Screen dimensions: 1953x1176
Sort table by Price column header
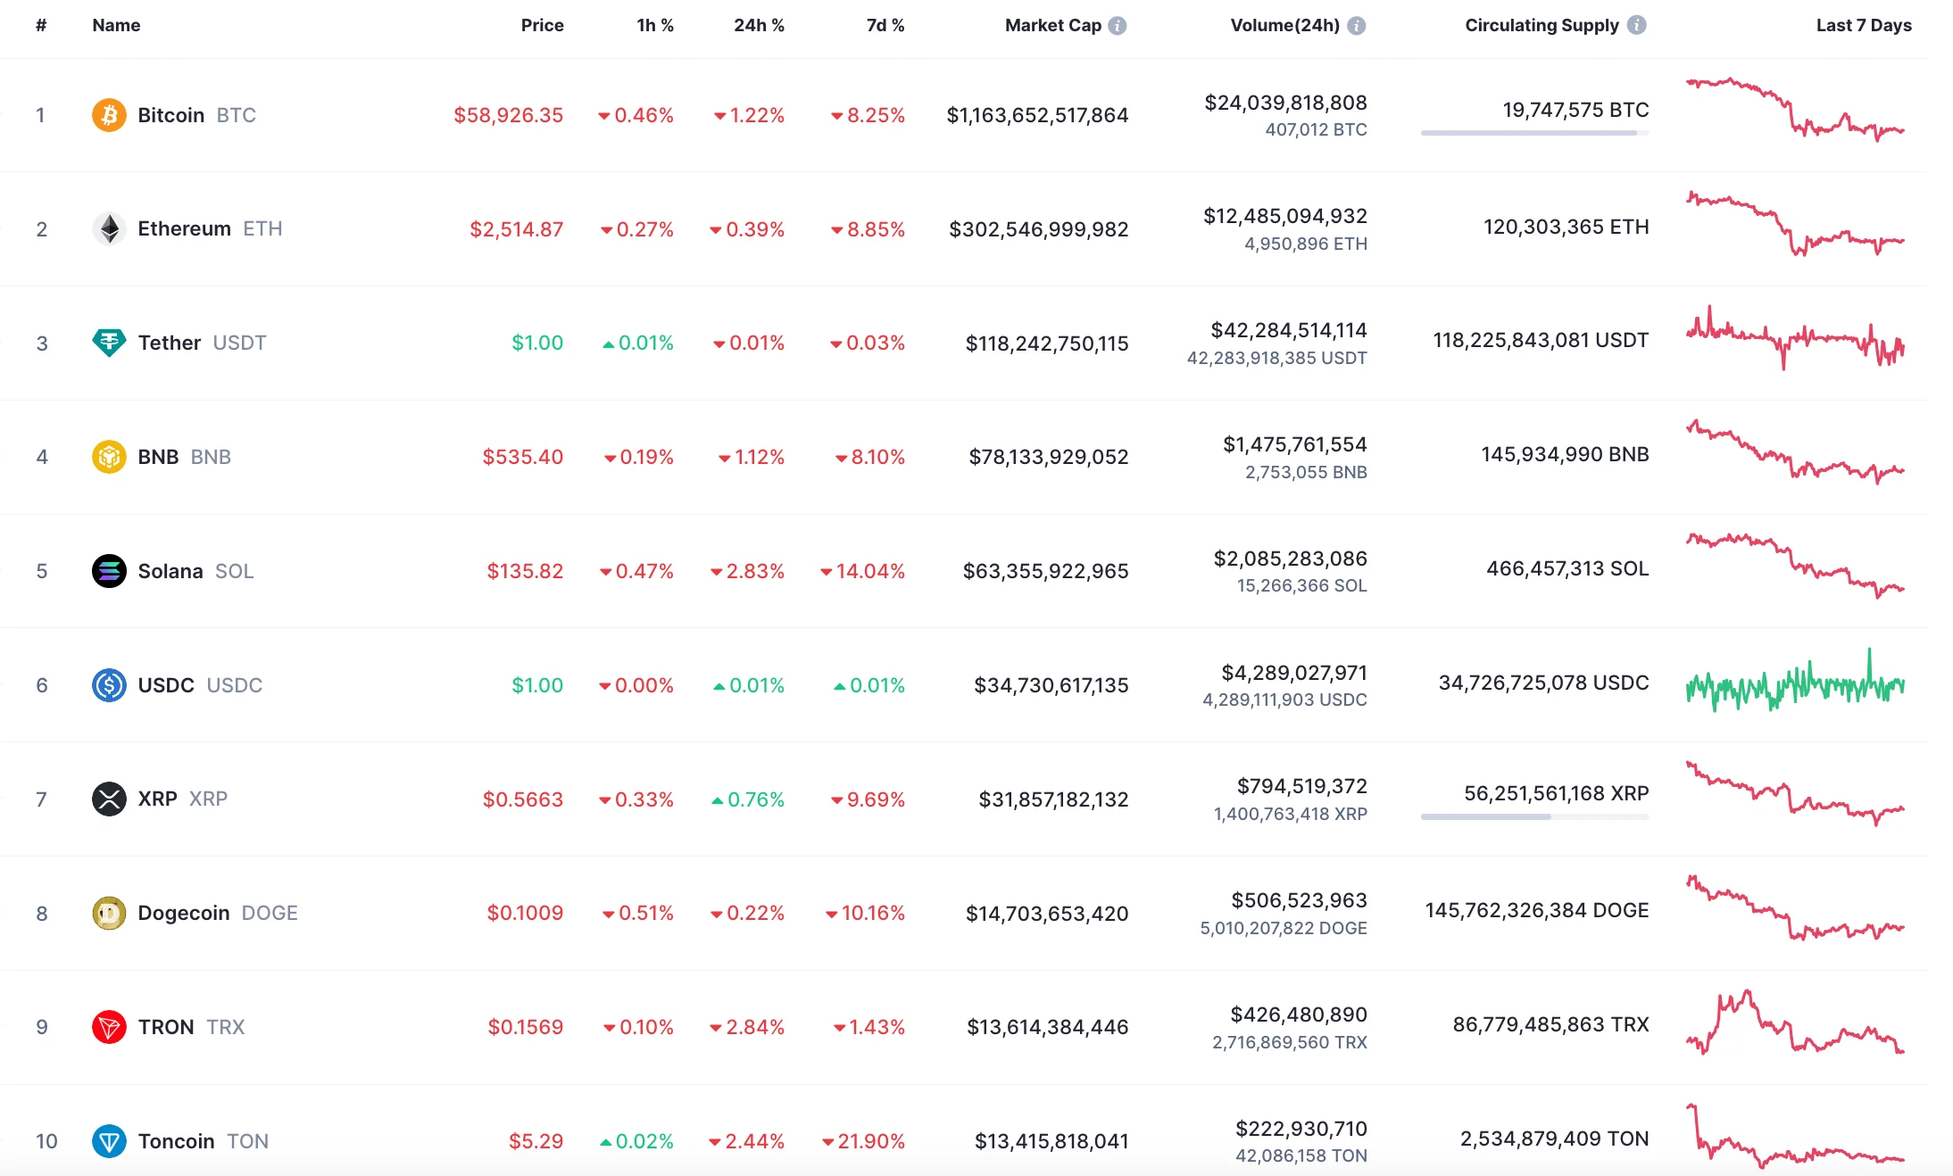(x=542, y=26)
